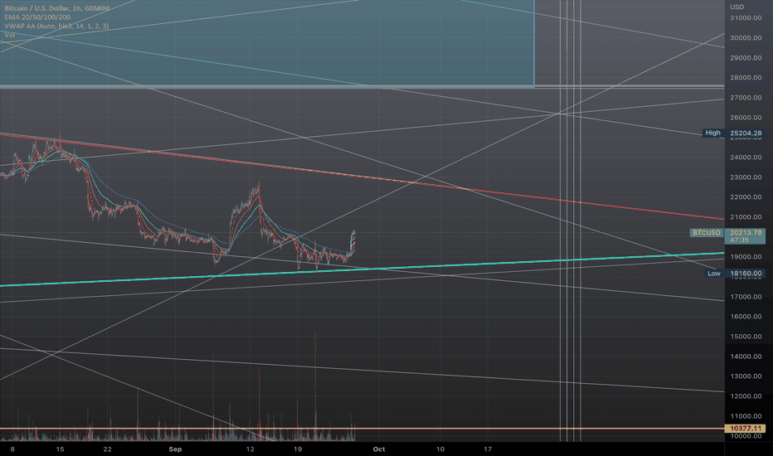
Task: Click the 14000.00 price axis label
Action: [x=746, y=356]
